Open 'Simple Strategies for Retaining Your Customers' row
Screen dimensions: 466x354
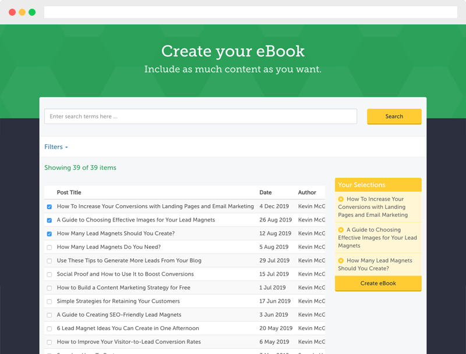[x=118, y=301]
